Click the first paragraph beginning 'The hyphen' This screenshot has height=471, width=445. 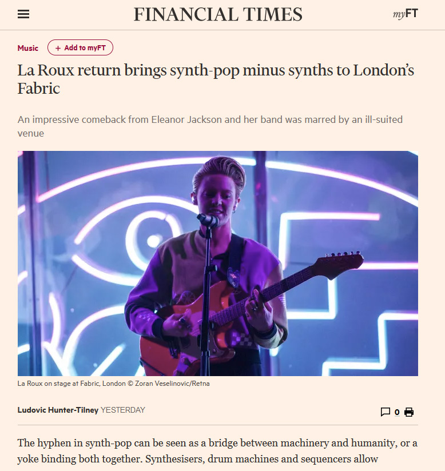[217, 451]
